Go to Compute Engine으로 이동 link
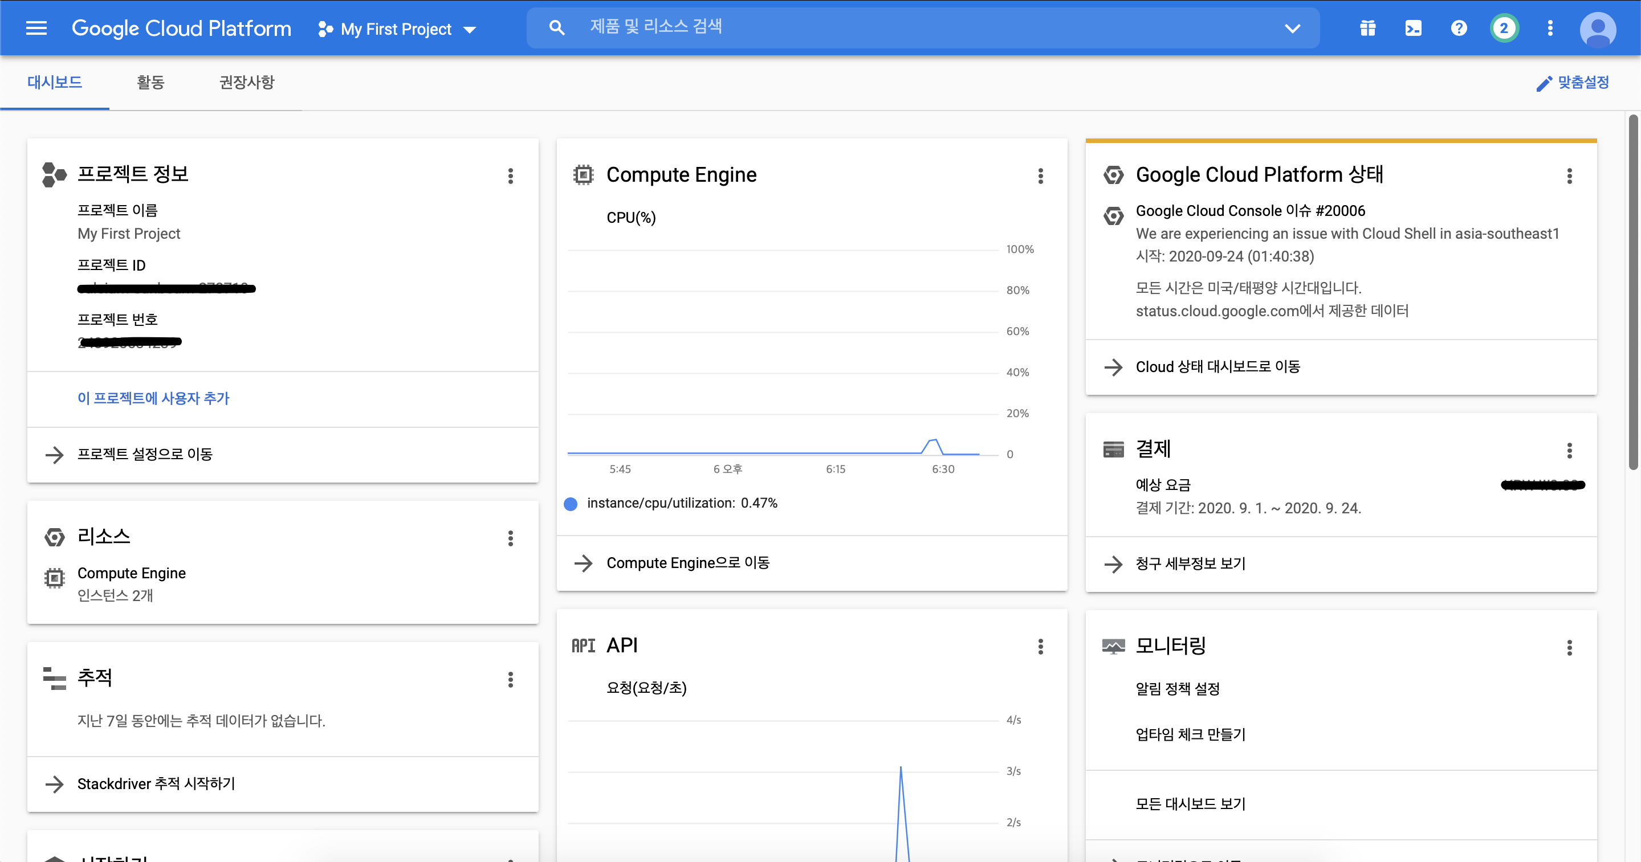Screen dimensions: 1641x862 pyautogui.click(x=687, y=563)
